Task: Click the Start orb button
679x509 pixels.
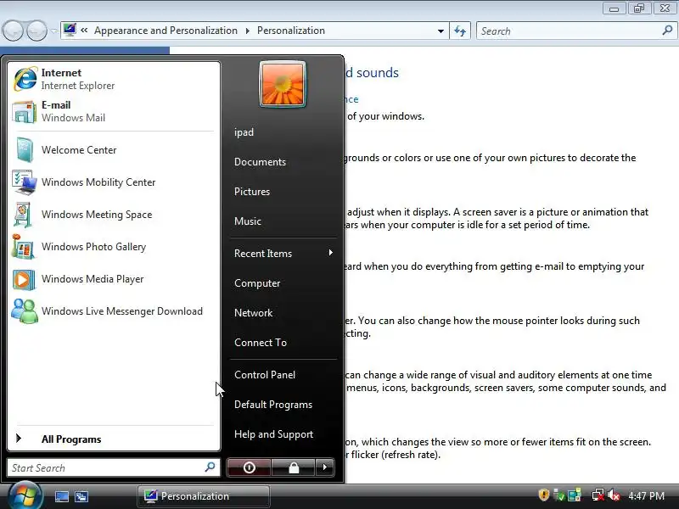Action: [25, 496]
